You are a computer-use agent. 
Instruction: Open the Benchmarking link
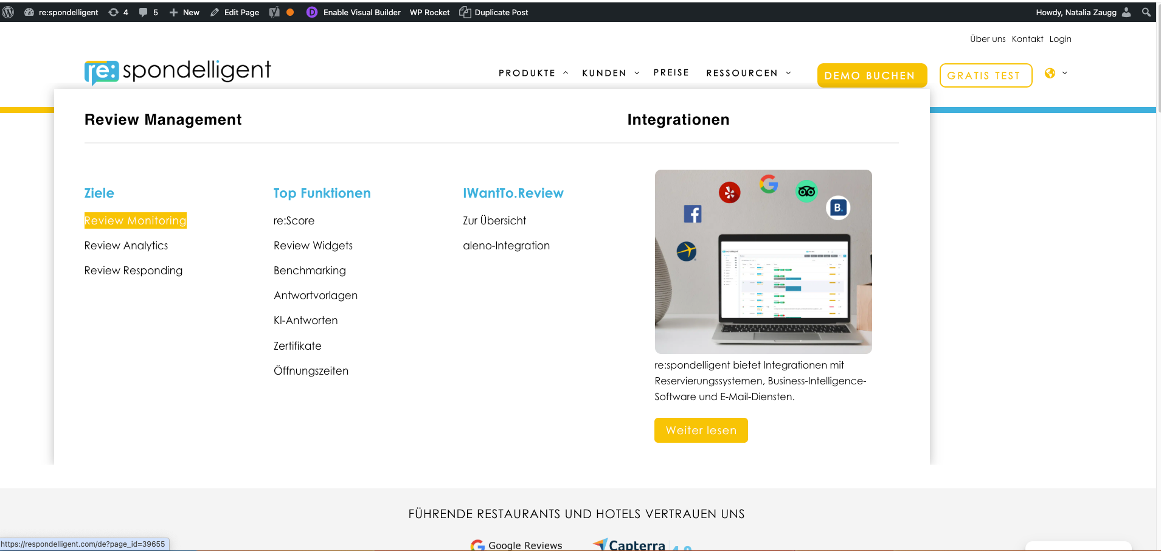coord(310,271)
